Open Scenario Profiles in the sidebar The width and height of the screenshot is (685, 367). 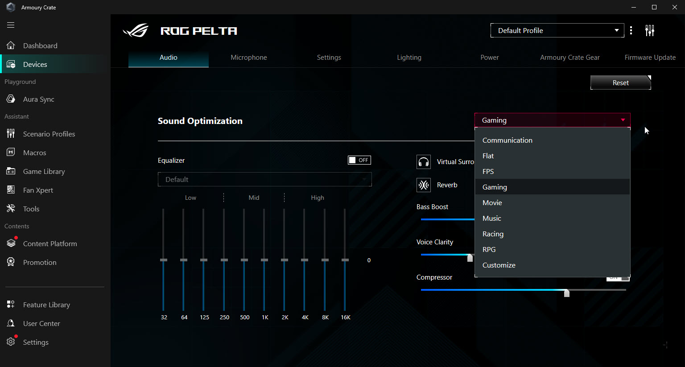pyautogui.click(x=55, y=134)
